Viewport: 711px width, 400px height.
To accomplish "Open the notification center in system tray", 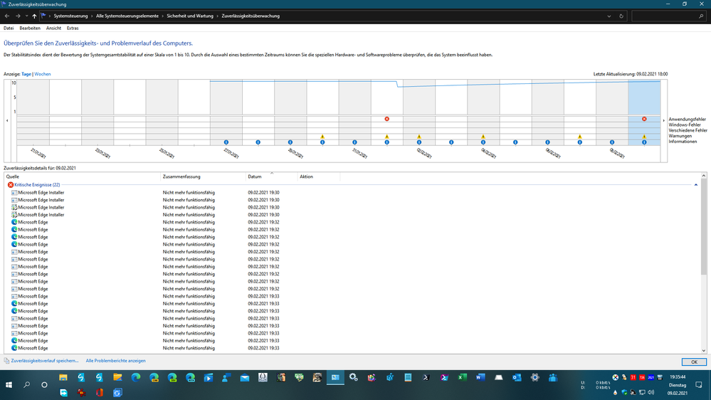I will [x=699, y=384].
